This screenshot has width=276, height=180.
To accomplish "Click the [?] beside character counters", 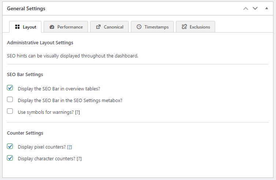I will (79, 159).
